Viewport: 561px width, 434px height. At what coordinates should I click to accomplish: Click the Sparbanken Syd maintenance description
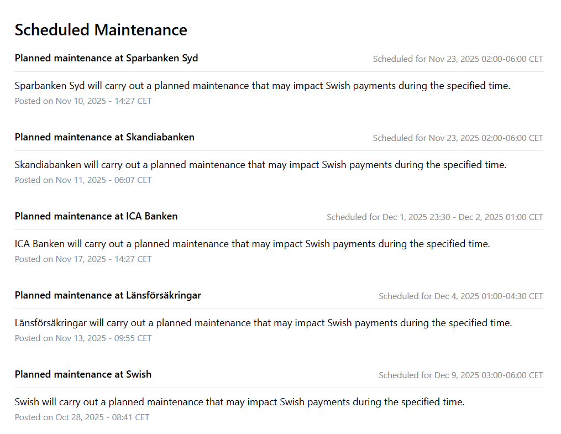click(263, 86)
